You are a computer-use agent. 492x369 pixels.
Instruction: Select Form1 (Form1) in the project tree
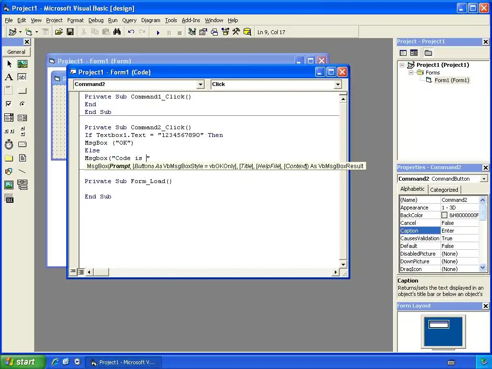[452, 80]
